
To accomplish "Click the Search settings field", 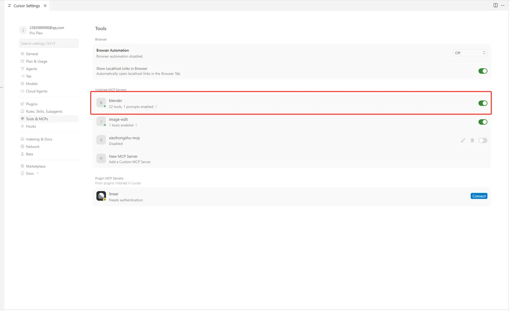I will 49,43.
